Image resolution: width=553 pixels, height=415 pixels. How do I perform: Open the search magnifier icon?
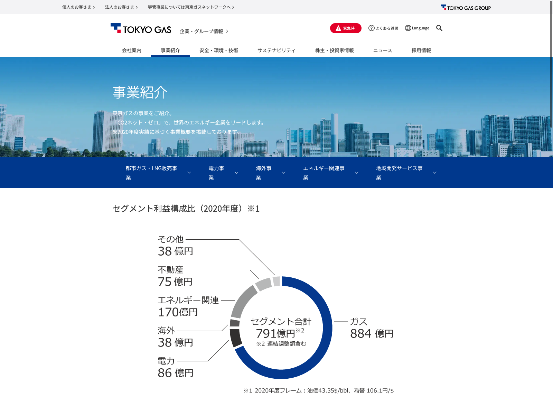coord(439,28)
